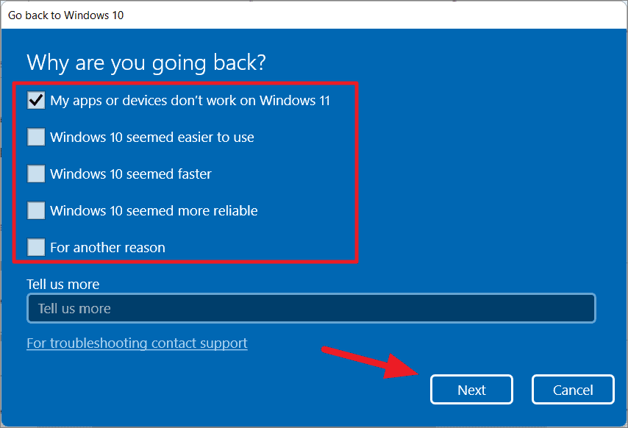This screenshot has width=628, height=428.
Task: Click the 'Windows 10 seemed faster' label text
Action: tap(131, 174)
